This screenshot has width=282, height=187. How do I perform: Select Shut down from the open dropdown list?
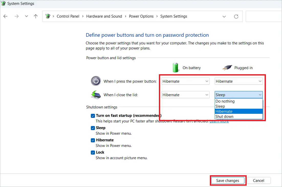click(224, 116)
